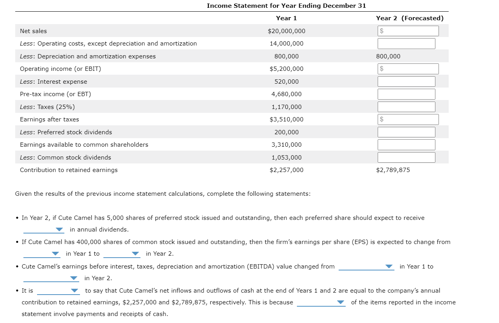Expand the EBITDA Year 2 dropdown
The width and height of the screenshot is (499, 323).
pyautogui.click(x=50, y=278)
